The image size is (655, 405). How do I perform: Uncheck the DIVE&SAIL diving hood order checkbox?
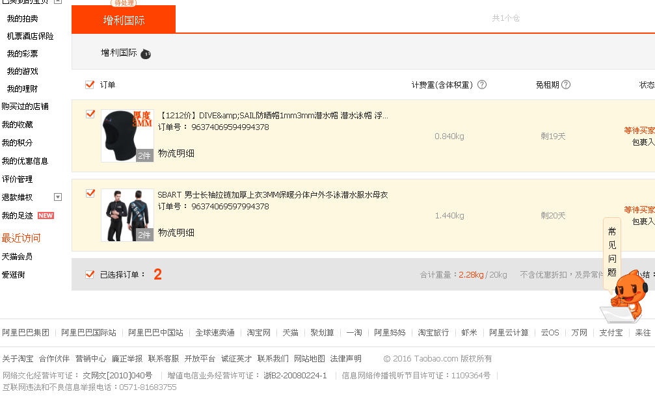click(90, 114)
